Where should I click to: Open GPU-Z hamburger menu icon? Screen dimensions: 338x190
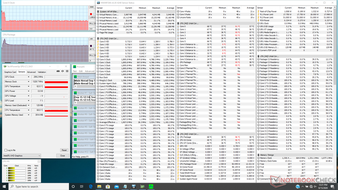67,71
